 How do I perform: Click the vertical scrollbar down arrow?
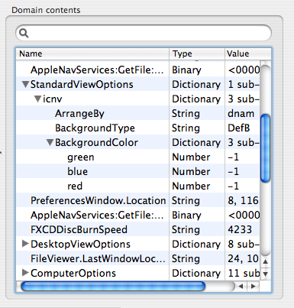[x=266, y=274]
